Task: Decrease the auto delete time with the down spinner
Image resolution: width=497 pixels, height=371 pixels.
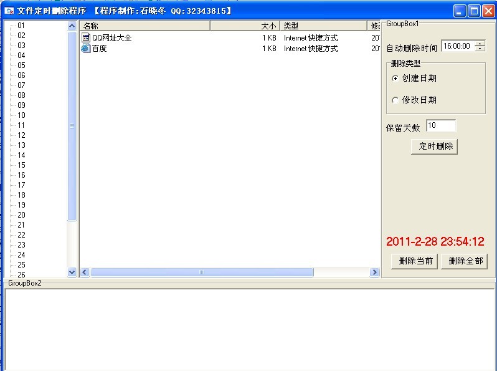Action: tap(480, 49)
